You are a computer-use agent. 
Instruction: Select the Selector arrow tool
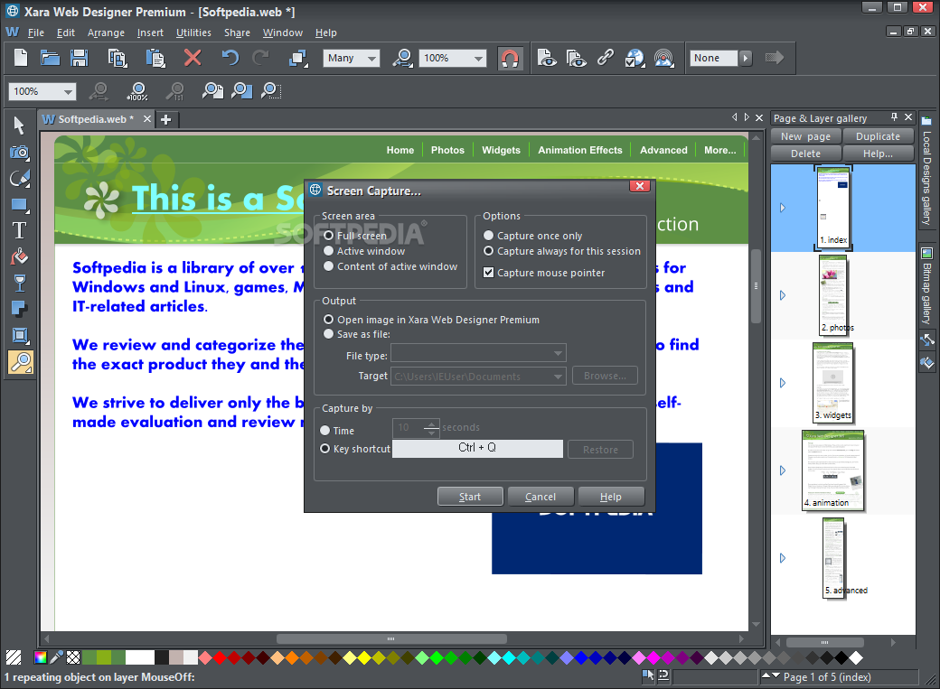(19, 126)
